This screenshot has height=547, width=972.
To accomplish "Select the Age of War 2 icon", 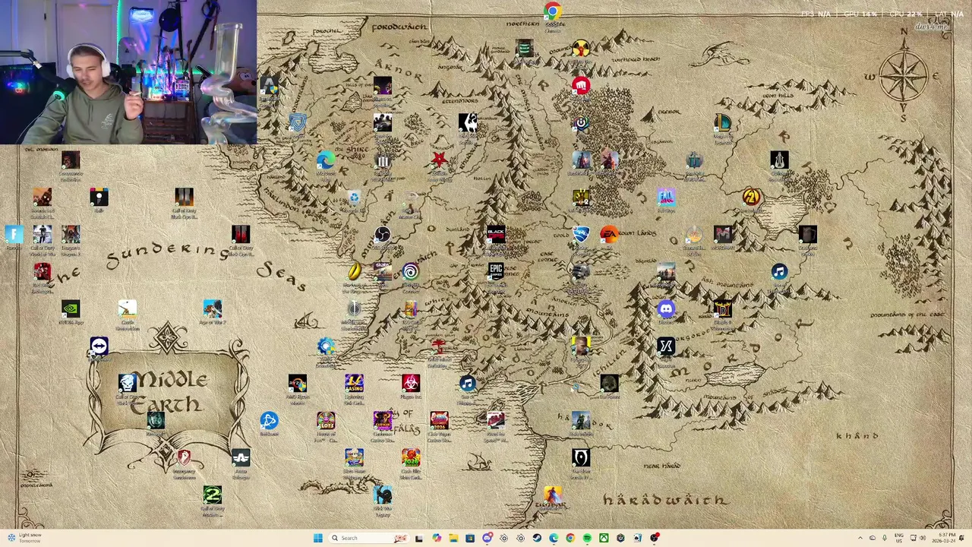I will (213, 309).
